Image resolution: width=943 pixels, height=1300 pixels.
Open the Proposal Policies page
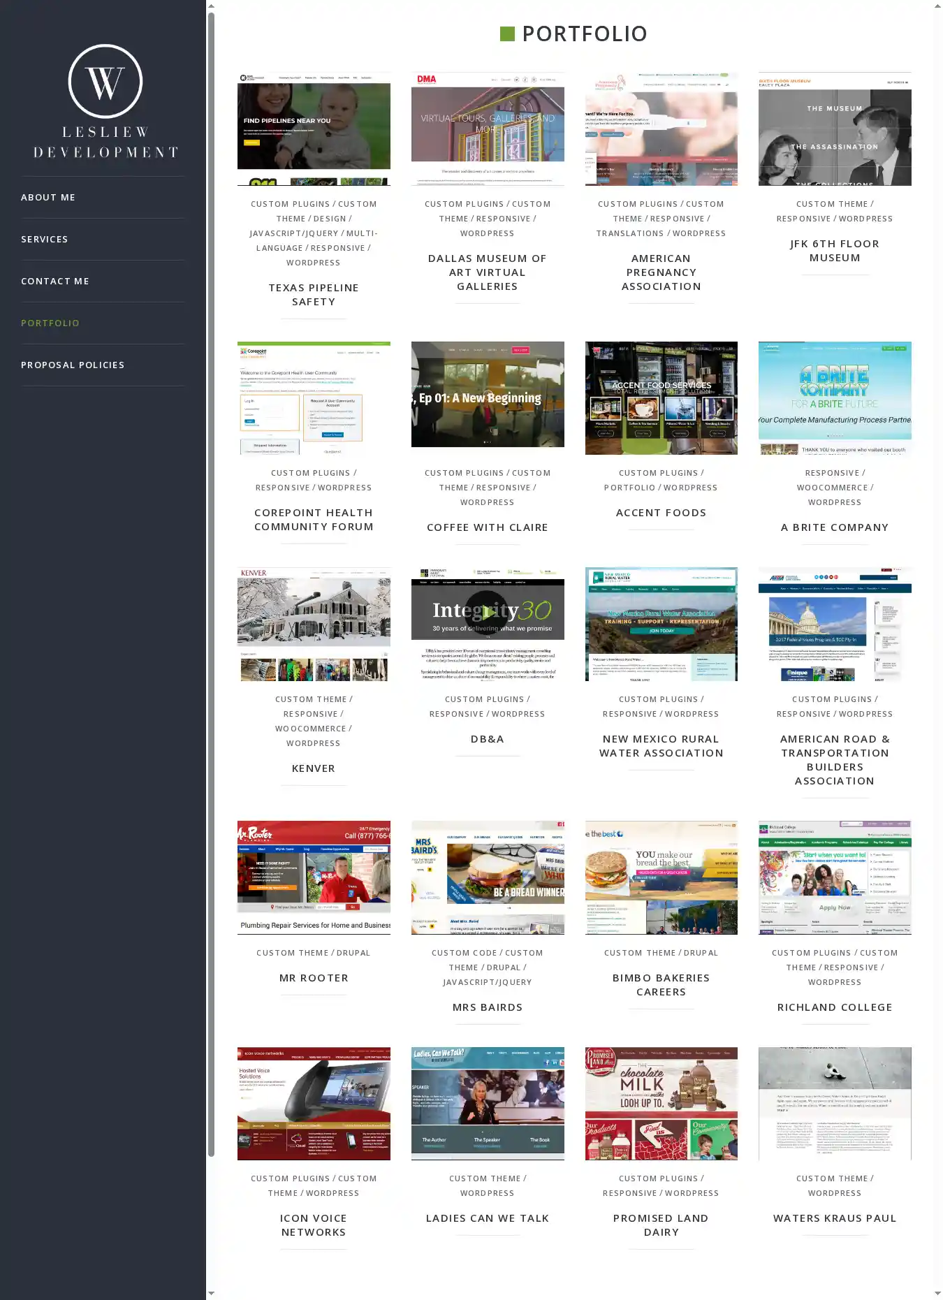pyautogui.click(x=73, y=365)
